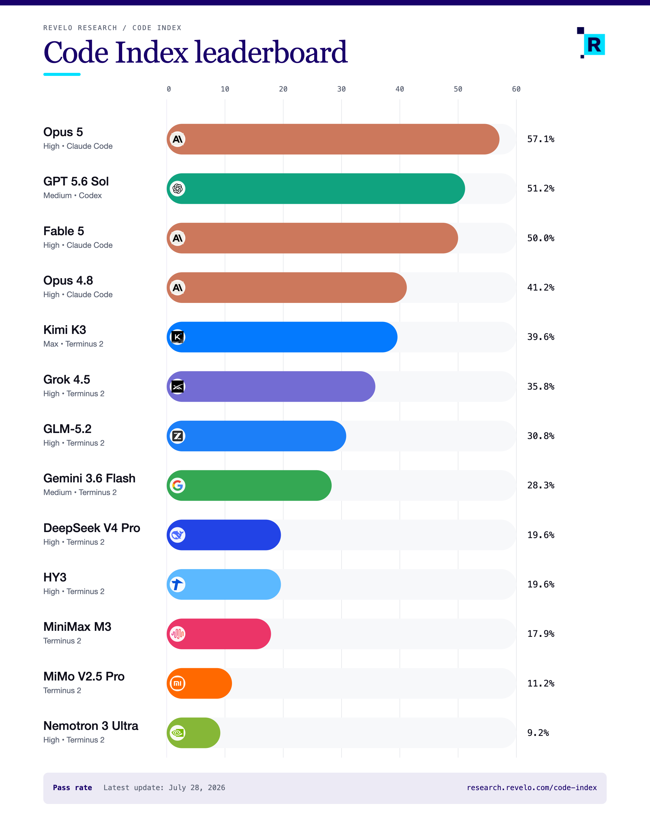The image size is (650, 813).
Task: Click the 57.1% score value
Action: (x=541, y=139)
